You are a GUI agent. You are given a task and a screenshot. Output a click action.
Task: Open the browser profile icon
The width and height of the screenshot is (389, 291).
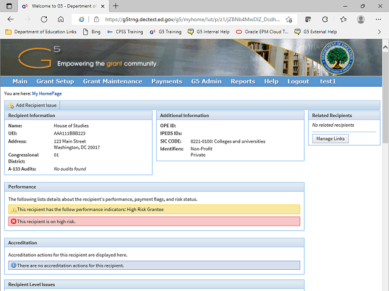click(x=361, y=19)
